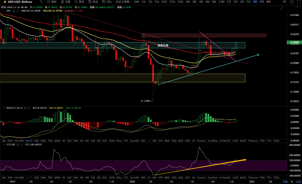Switch MACD pane to RSI indicator

click(82, 141)
